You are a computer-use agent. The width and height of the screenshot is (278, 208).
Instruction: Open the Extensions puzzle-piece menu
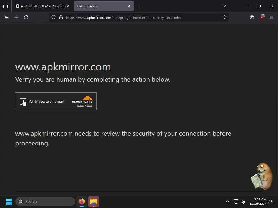252,17
